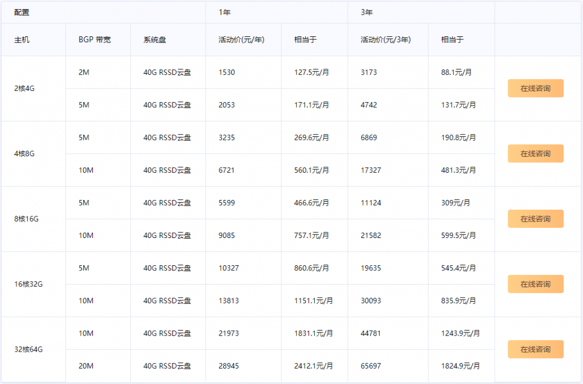
Task: Select the 2核4G host cell
Action: [34, 89]
